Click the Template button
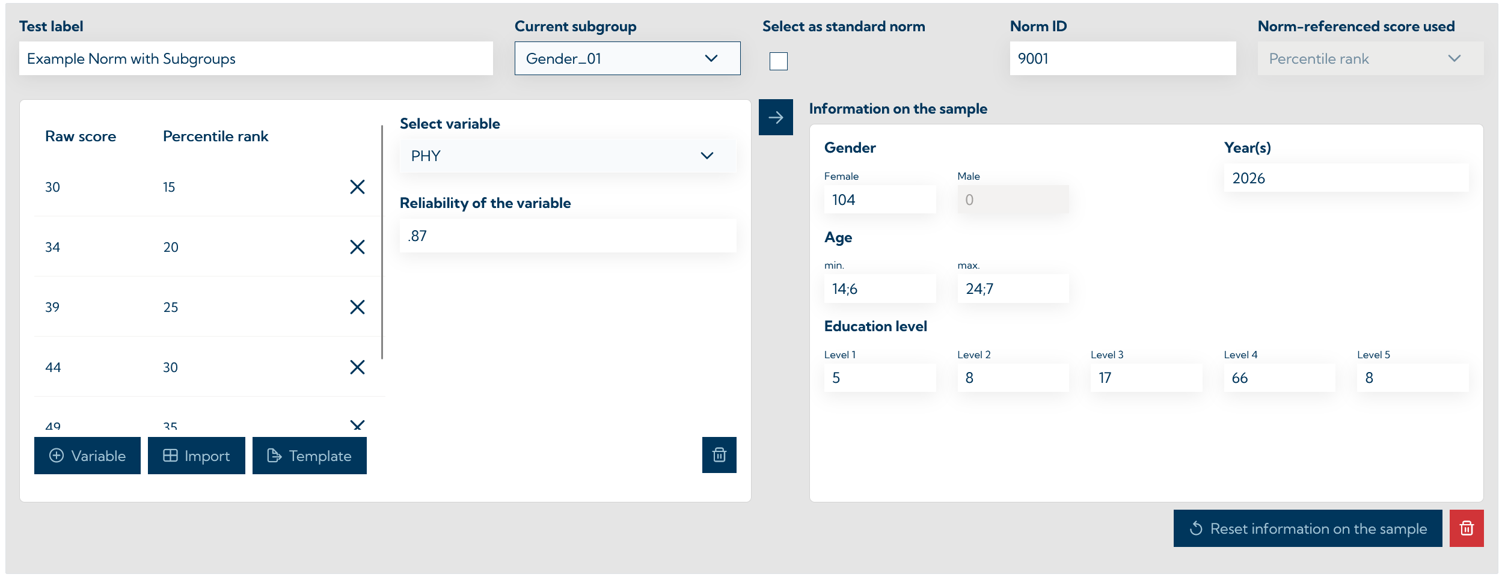This screenshot has height=577, width=1502. [x=310, y=456]
